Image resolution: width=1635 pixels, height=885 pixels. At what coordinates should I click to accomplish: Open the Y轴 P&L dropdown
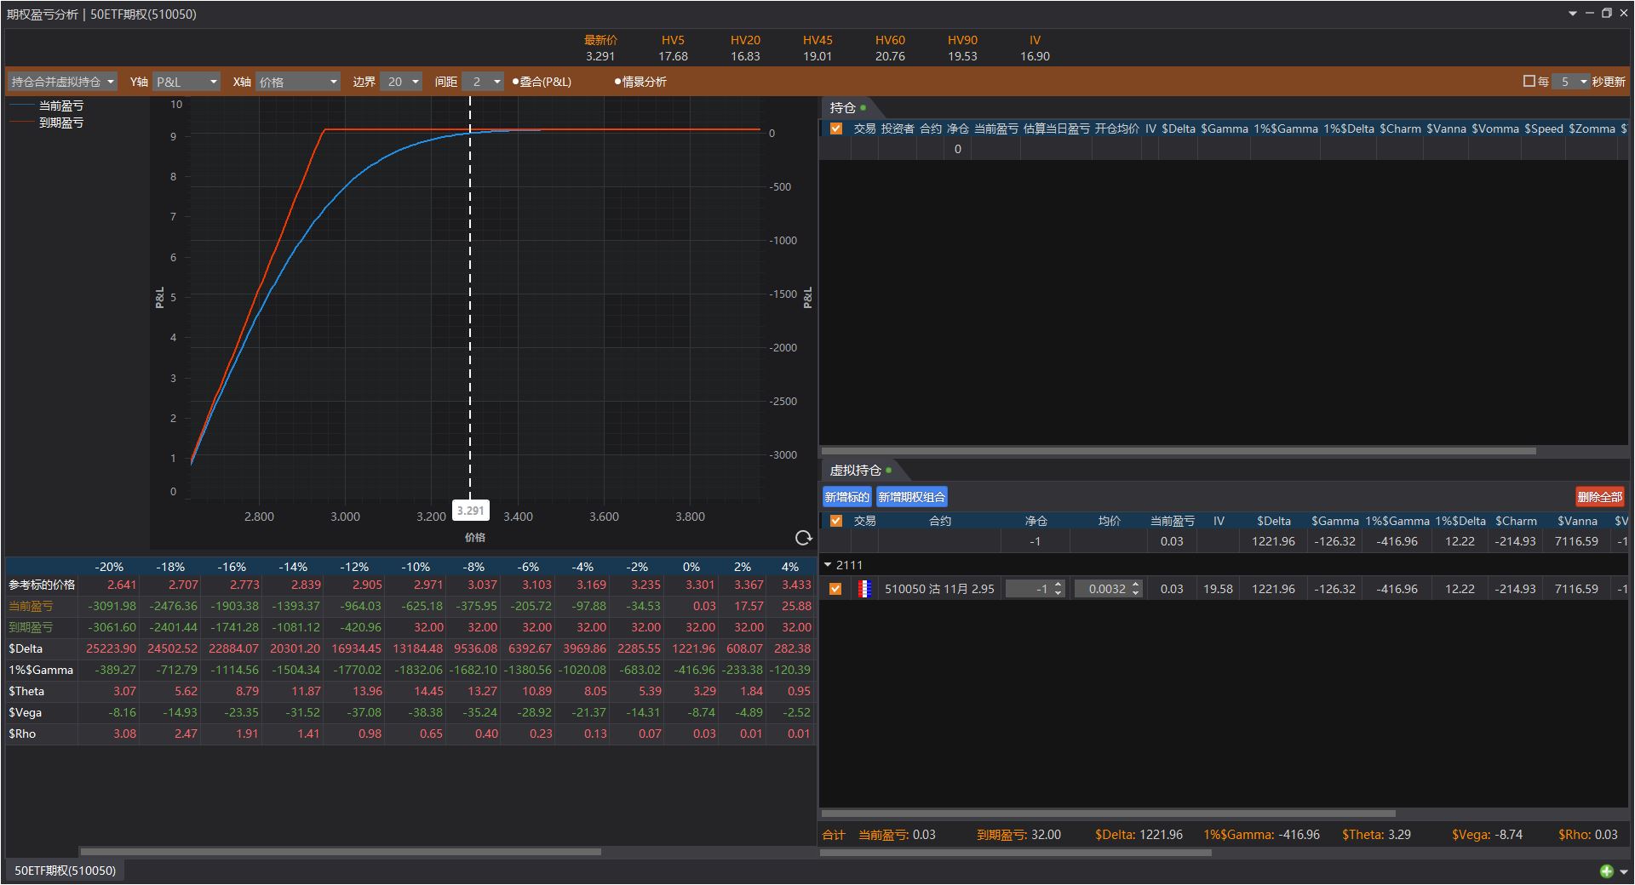(186, 82)
